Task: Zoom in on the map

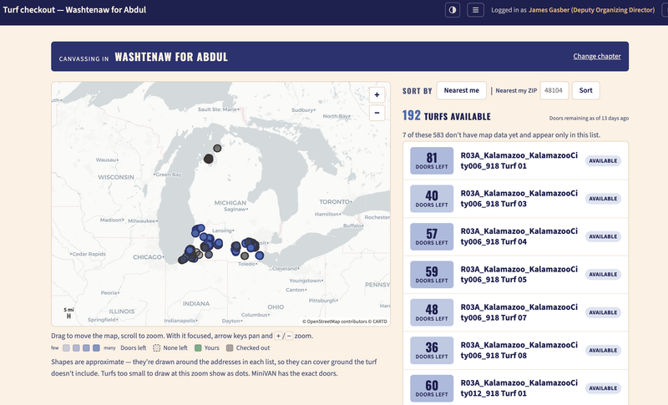Action: 377,95
